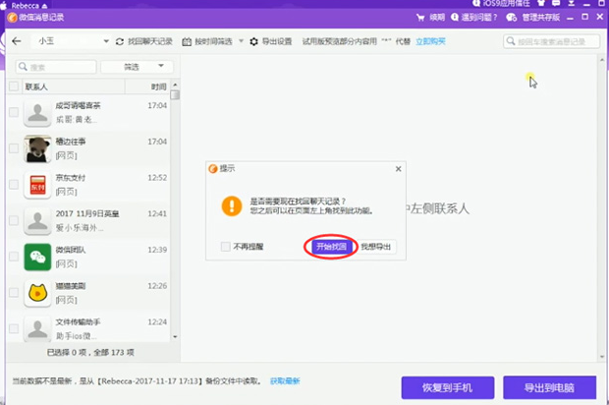Click the 成哥请喝喜茶 contact avatar
The width and height of the screenshot is (609, 405).
click(37, 113)
